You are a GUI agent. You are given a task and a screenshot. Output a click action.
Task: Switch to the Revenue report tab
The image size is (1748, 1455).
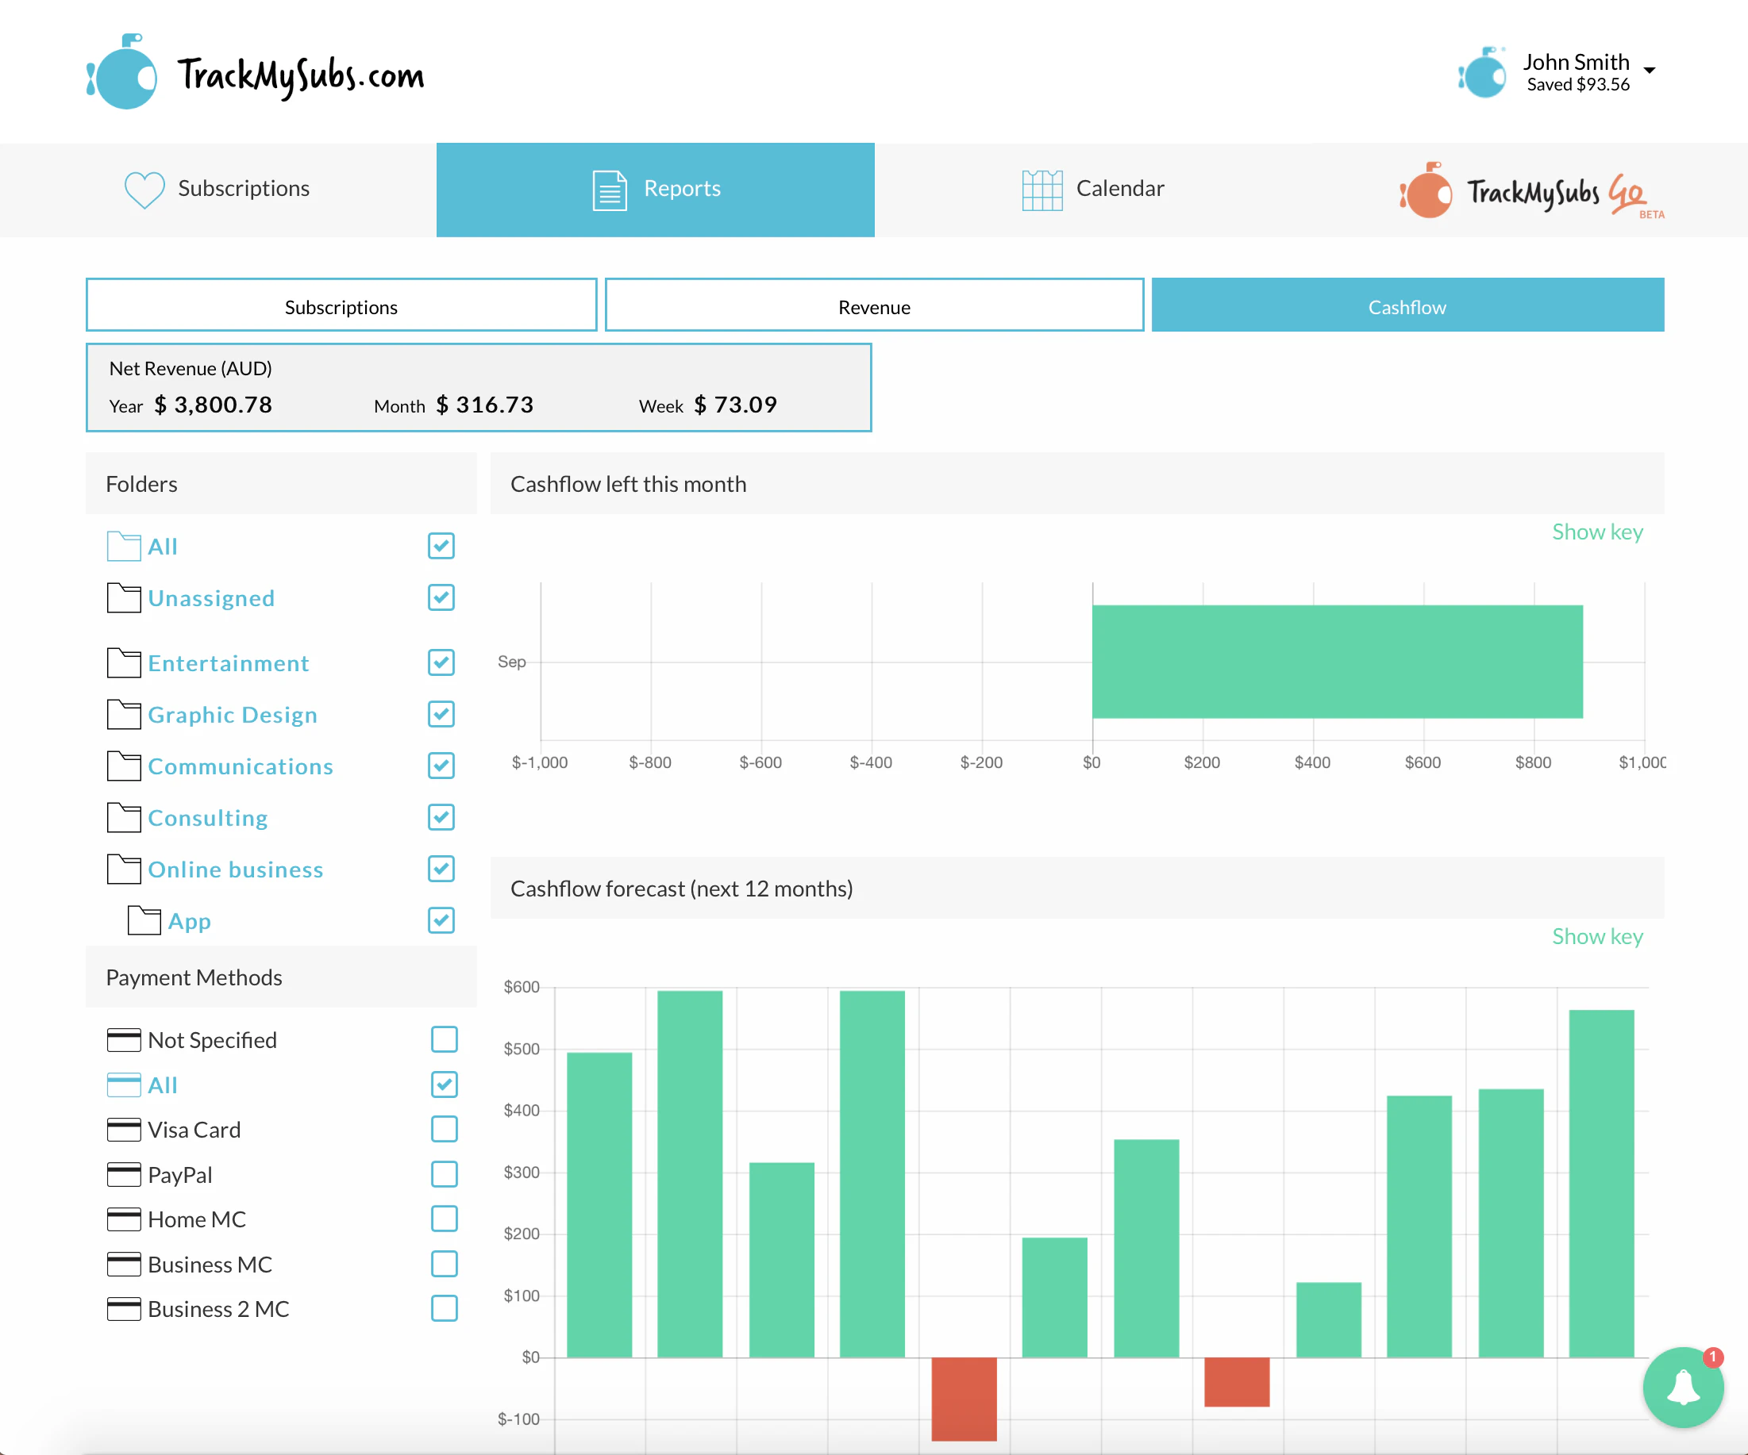(873, 305)
